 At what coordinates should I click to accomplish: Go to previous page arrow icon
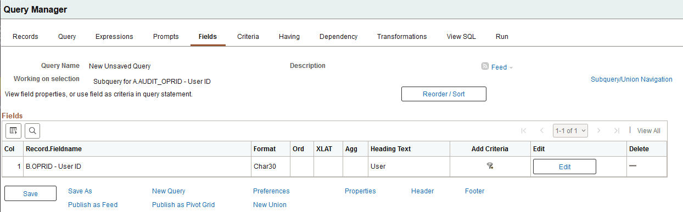click(542, 130)
